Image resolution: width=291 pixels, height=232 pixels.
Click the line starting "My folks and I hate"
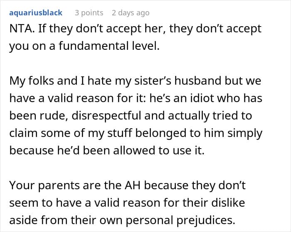[135, 81]
